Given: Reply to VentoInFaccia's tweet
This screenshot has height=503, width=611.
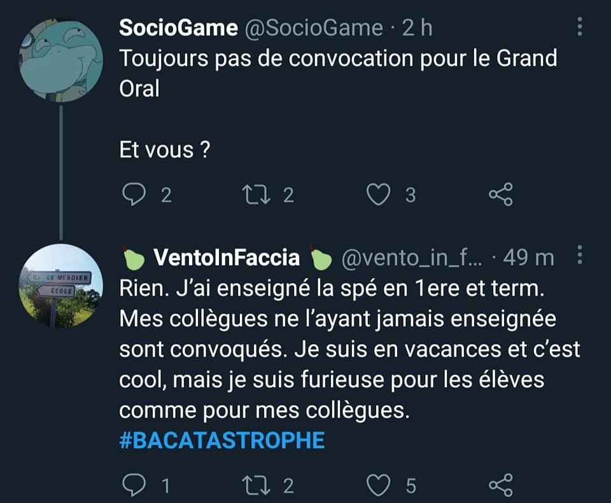Looking at the screenshot, I should (133, 486).
